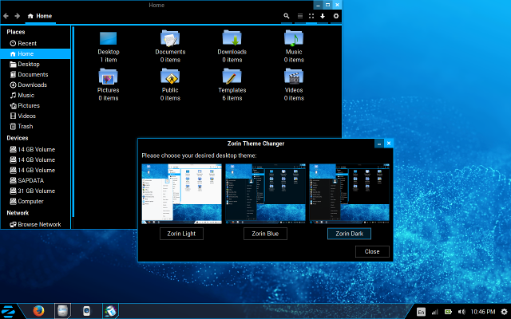The image size is (511, 319).
Task: Click the Home path bar button
Action: pyautogui.click(x=40, y=16)
